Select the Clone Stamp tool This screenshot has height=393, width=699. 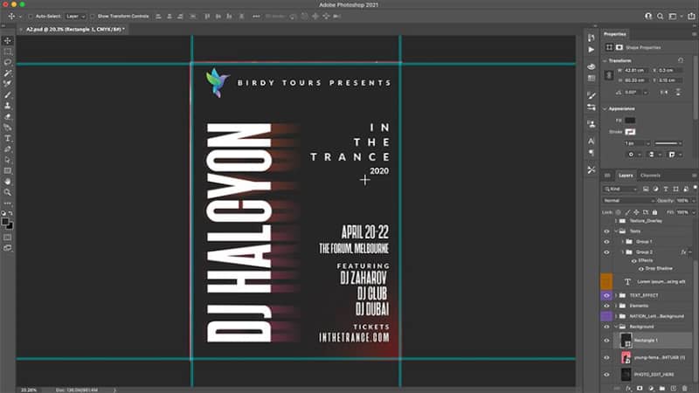[8, 106]
